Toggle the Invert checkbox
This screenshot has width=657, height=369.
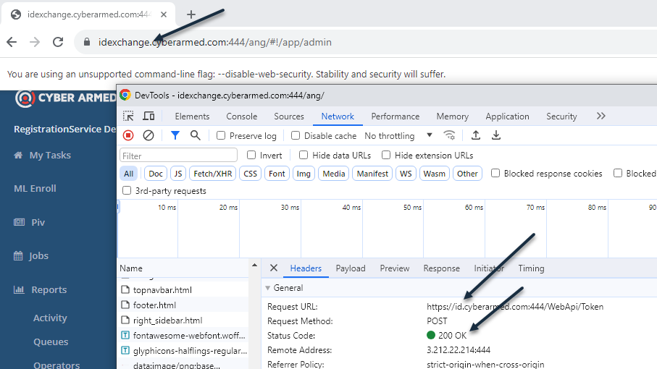[251, 156]
